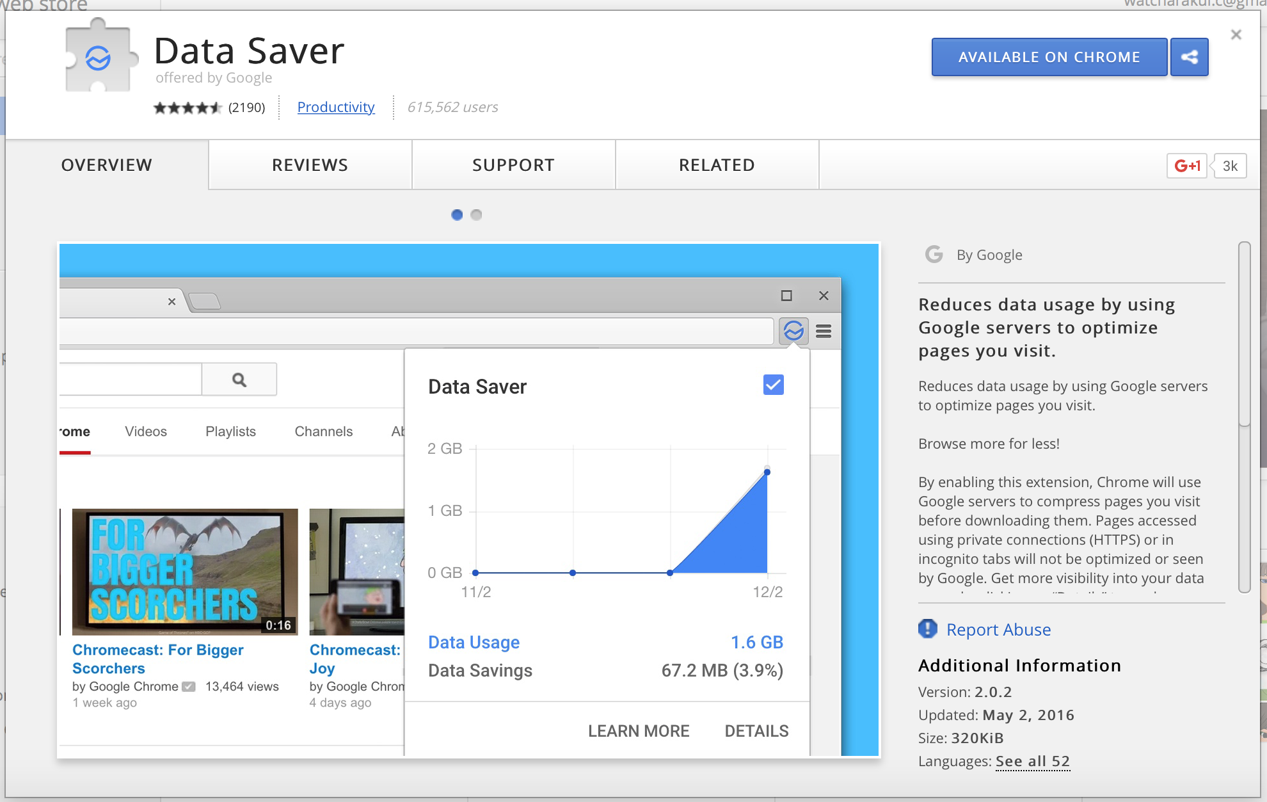This screenshot has height=802, width=1267.
Task: Click the Data Saver toolbar icon in screenshot
Action: (793, 331)
